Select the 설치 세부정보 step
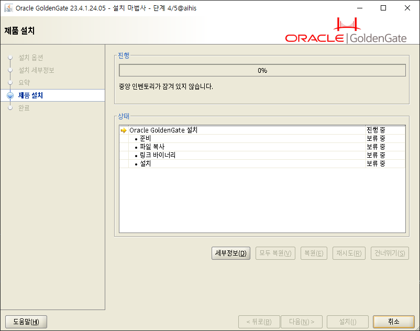This screenshot has width=420, height=331. [x=36, y=70]
